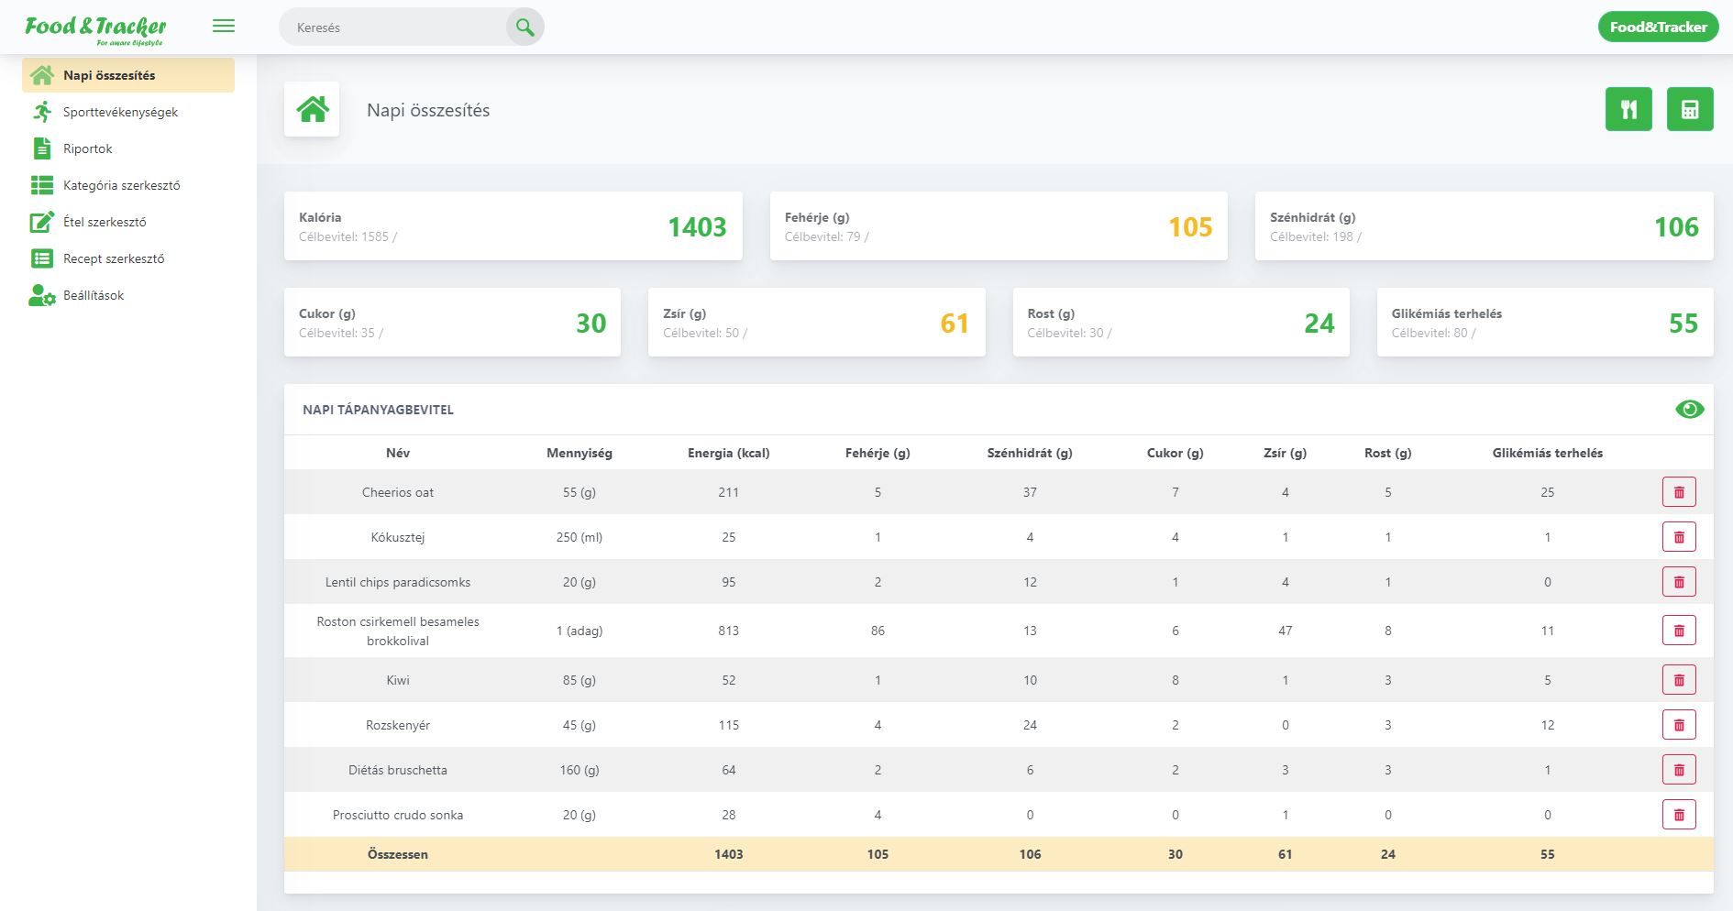This screenshot has width=1733, height=911.
Task: Click the Napi összesítés page title
Action: coord(428,110)
